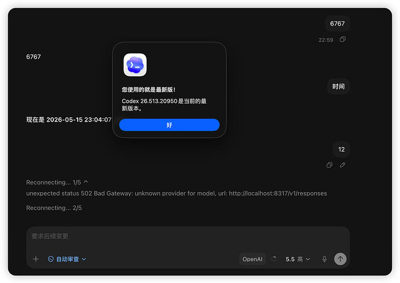Edit the 12 message with pencil icon
Image resolution: width=400 pixels, height=283 pixels.
343,165
